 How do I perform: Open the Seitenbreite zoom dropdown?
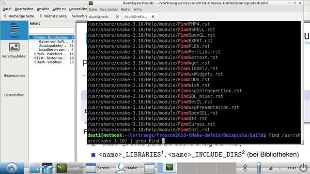(79, 16)
